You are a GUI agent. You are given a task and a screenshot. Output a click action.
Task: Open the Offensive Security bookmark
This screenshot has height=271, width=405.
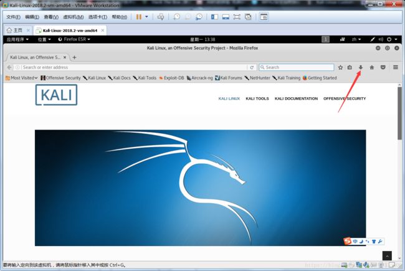tap(60, 78)
